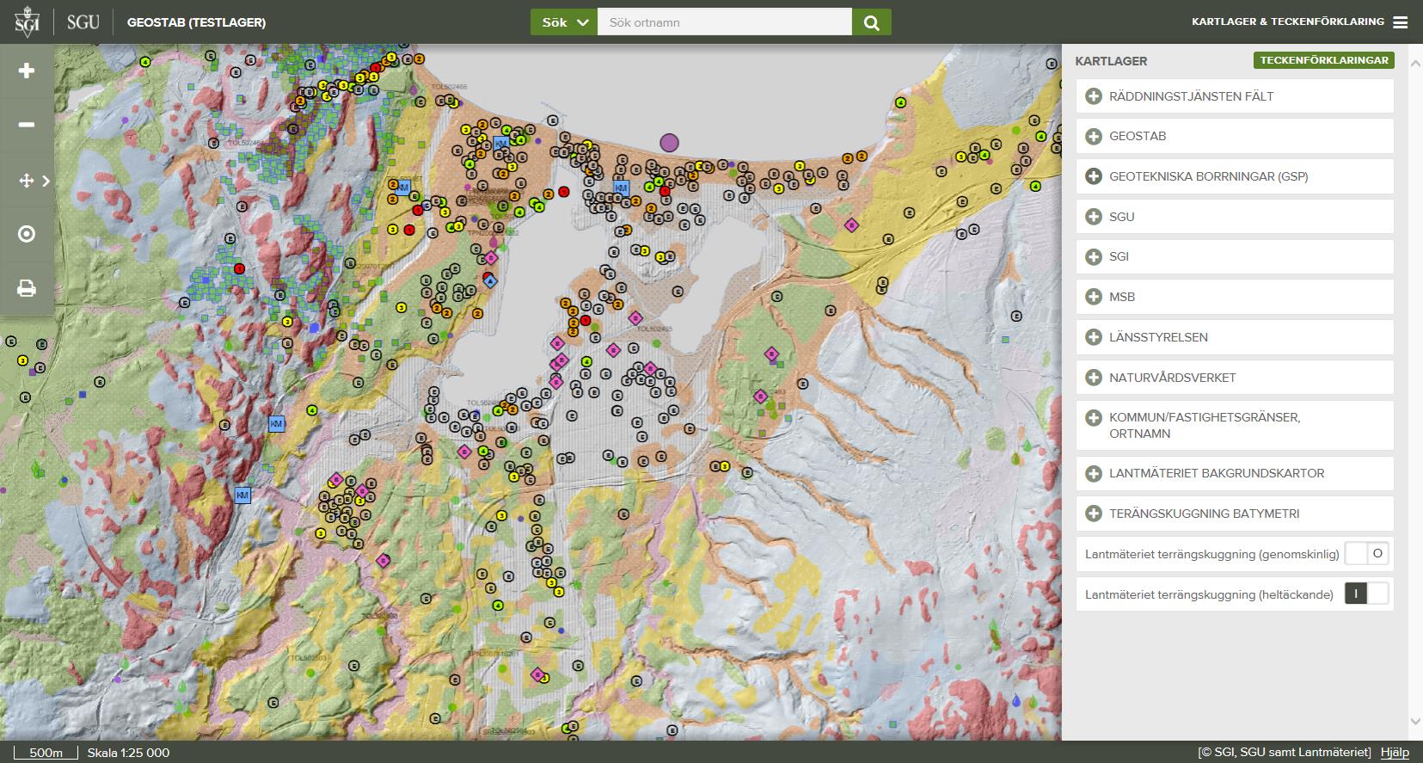Click the 500m scale bar
Screen dimensions: 1423x763
tap(46, 753)
